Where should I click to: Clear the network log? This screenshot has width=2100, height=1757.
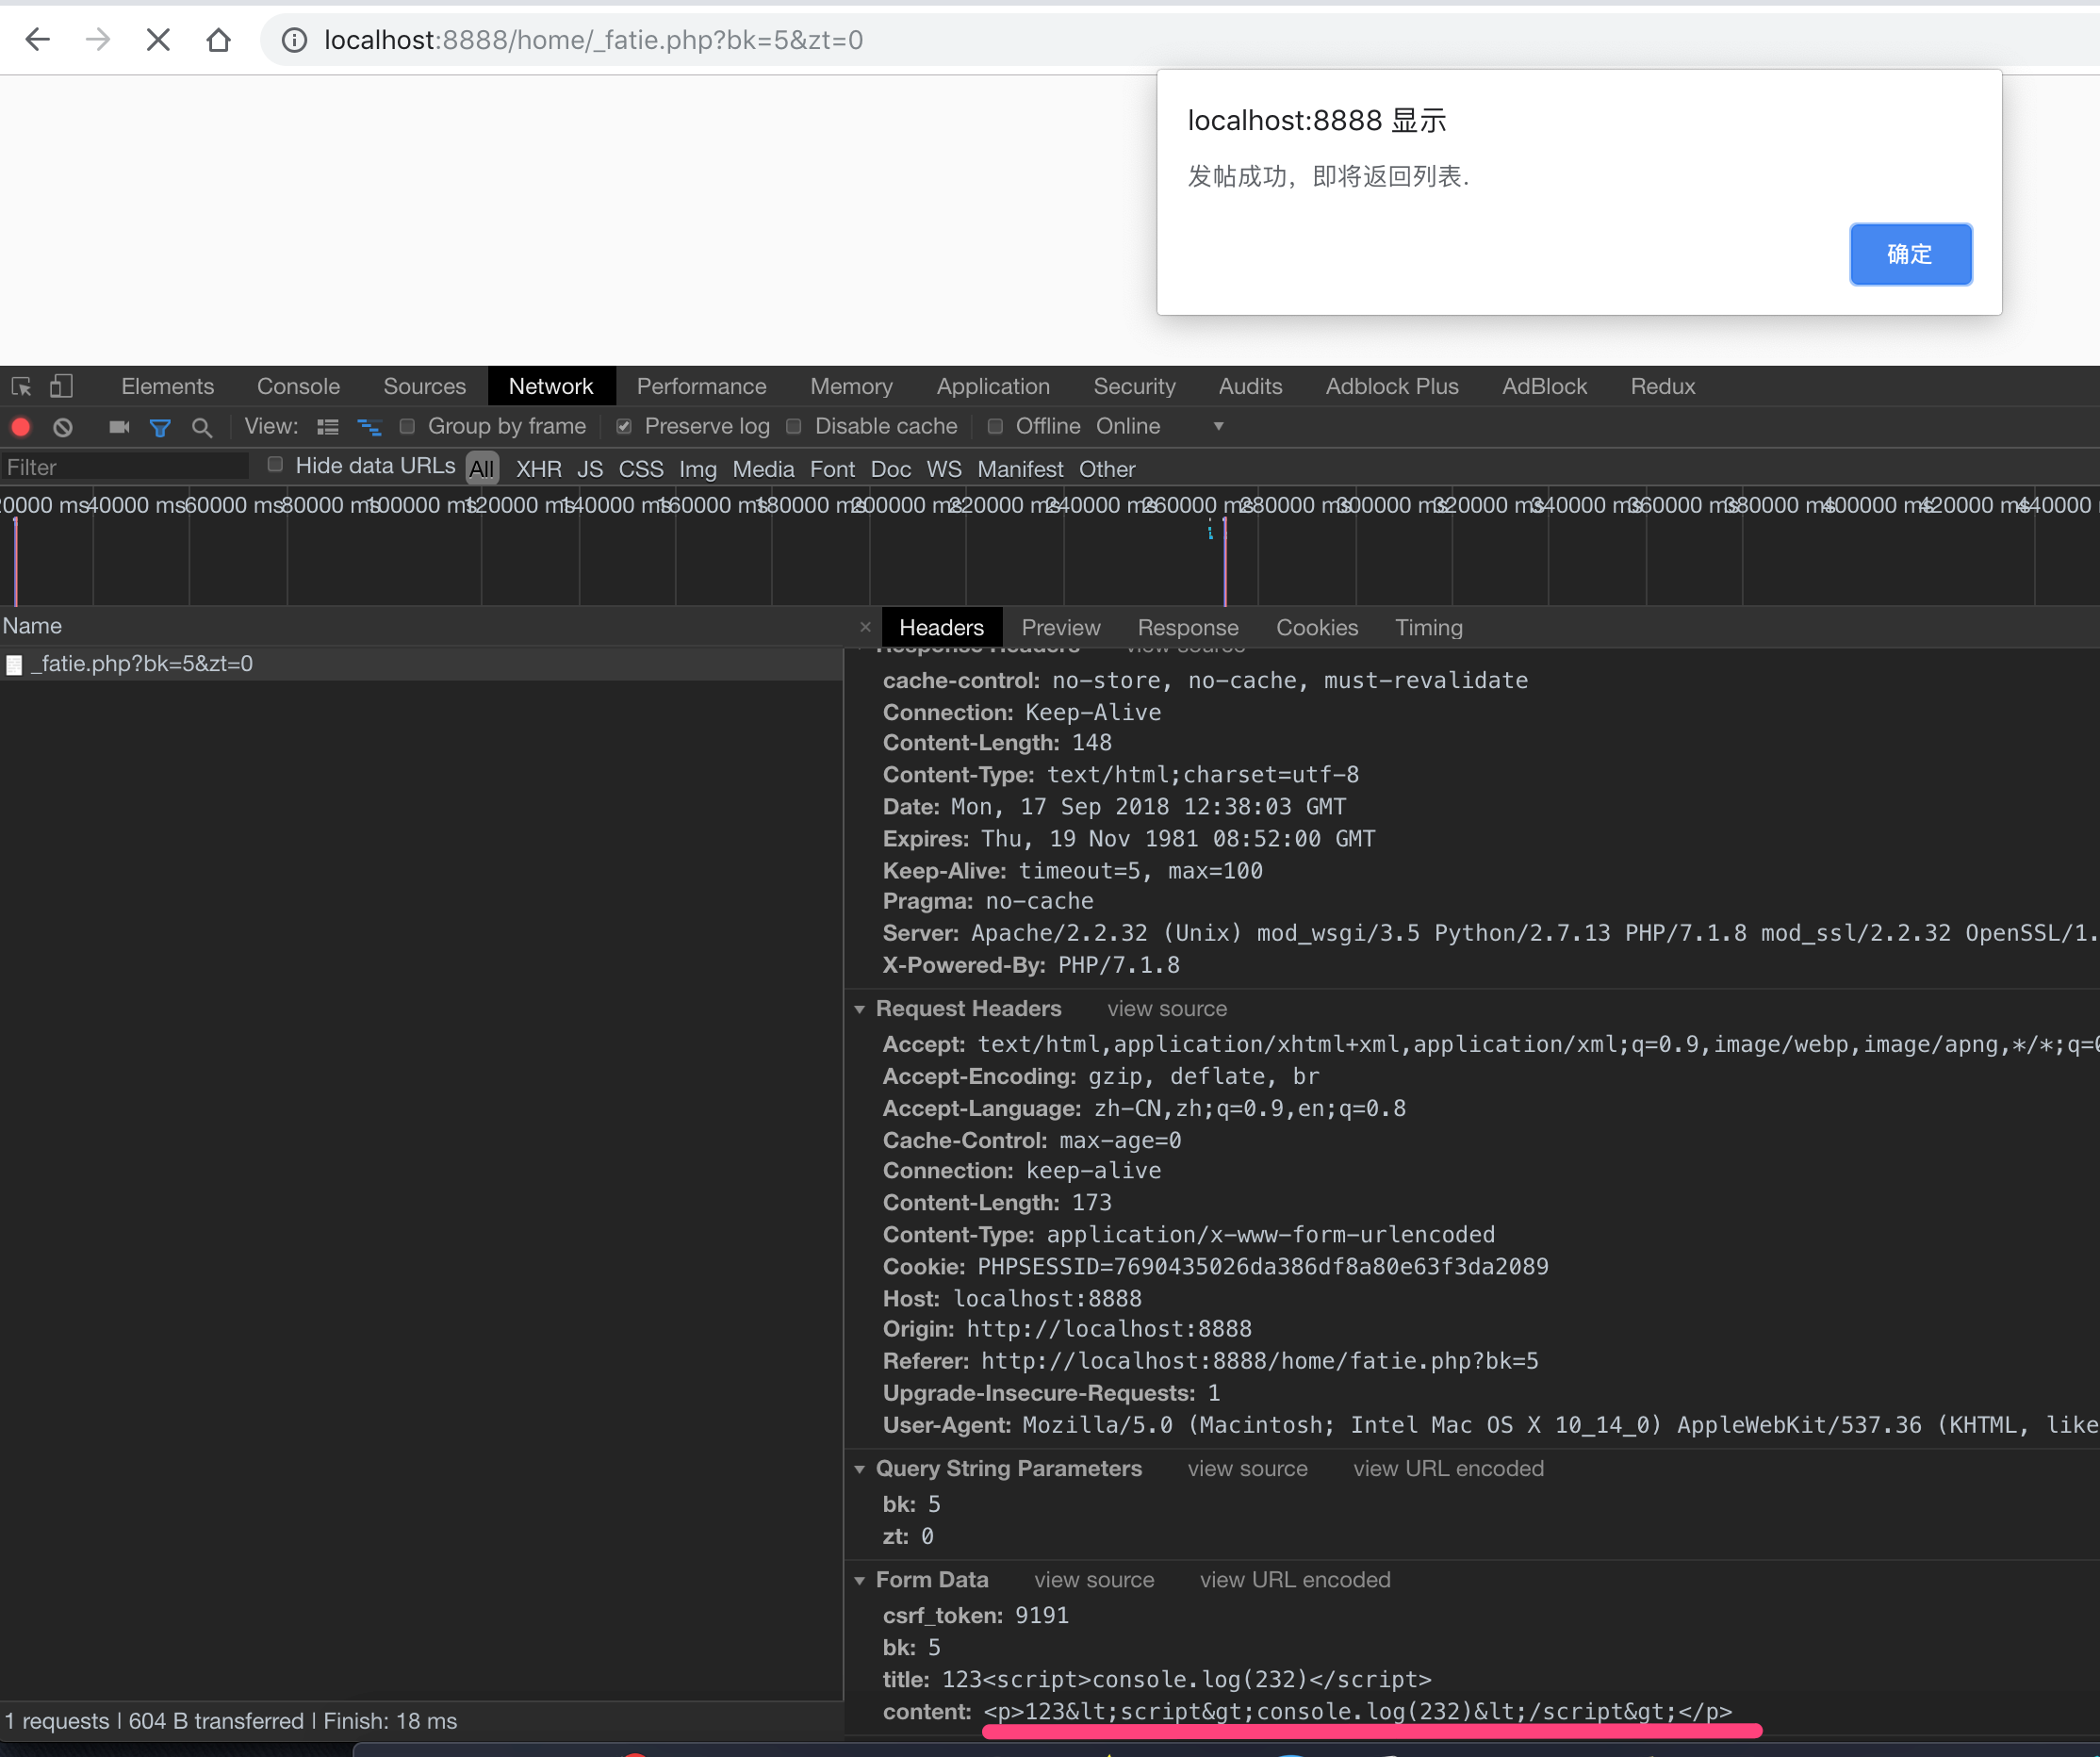(x=63, y=427)
